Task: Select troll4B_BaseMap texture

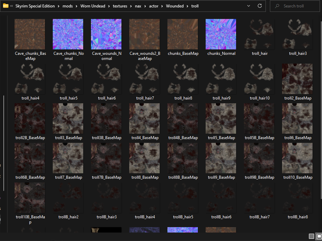Action: pyautogui.click(x=183, y=122)
